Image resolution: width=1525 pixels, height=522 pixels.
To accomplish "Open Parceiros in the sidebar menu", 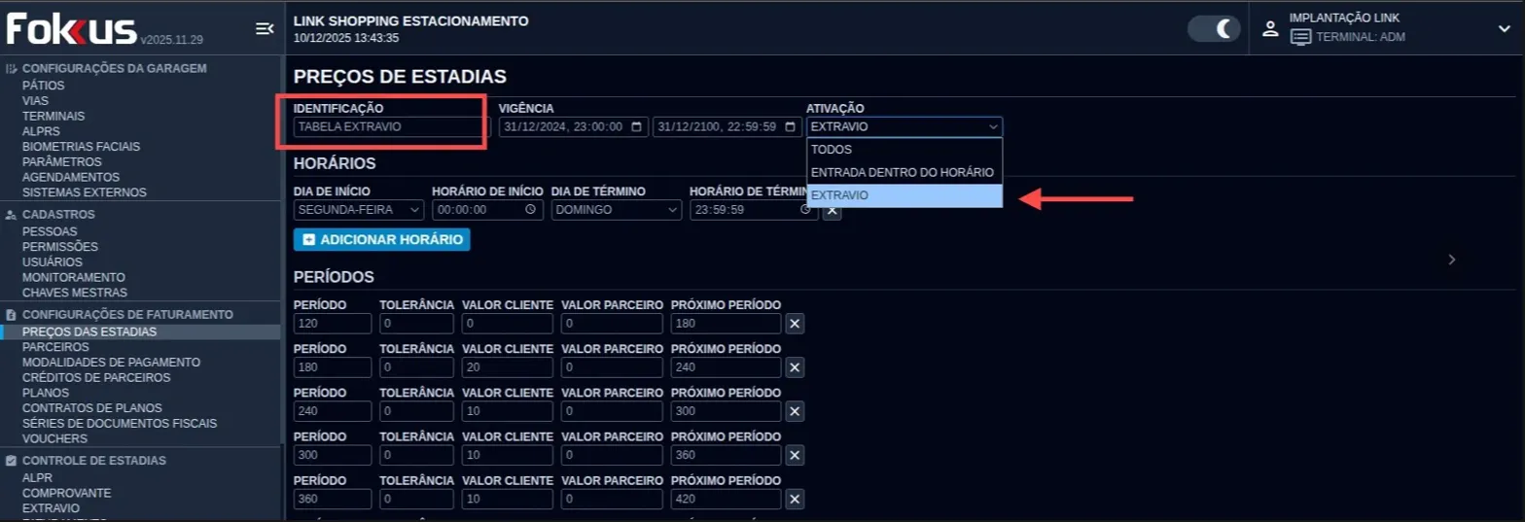I will (x=49, y=347).
